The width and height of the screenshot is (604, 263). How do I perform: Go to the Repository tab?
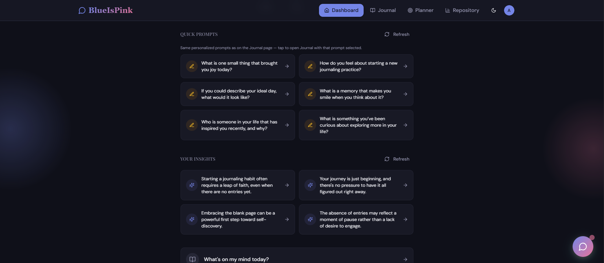(x=462, y=10)
